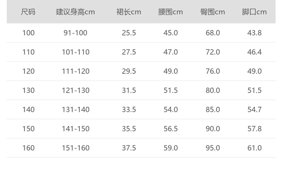Click the 尺码 column header

tap(28, 12)
